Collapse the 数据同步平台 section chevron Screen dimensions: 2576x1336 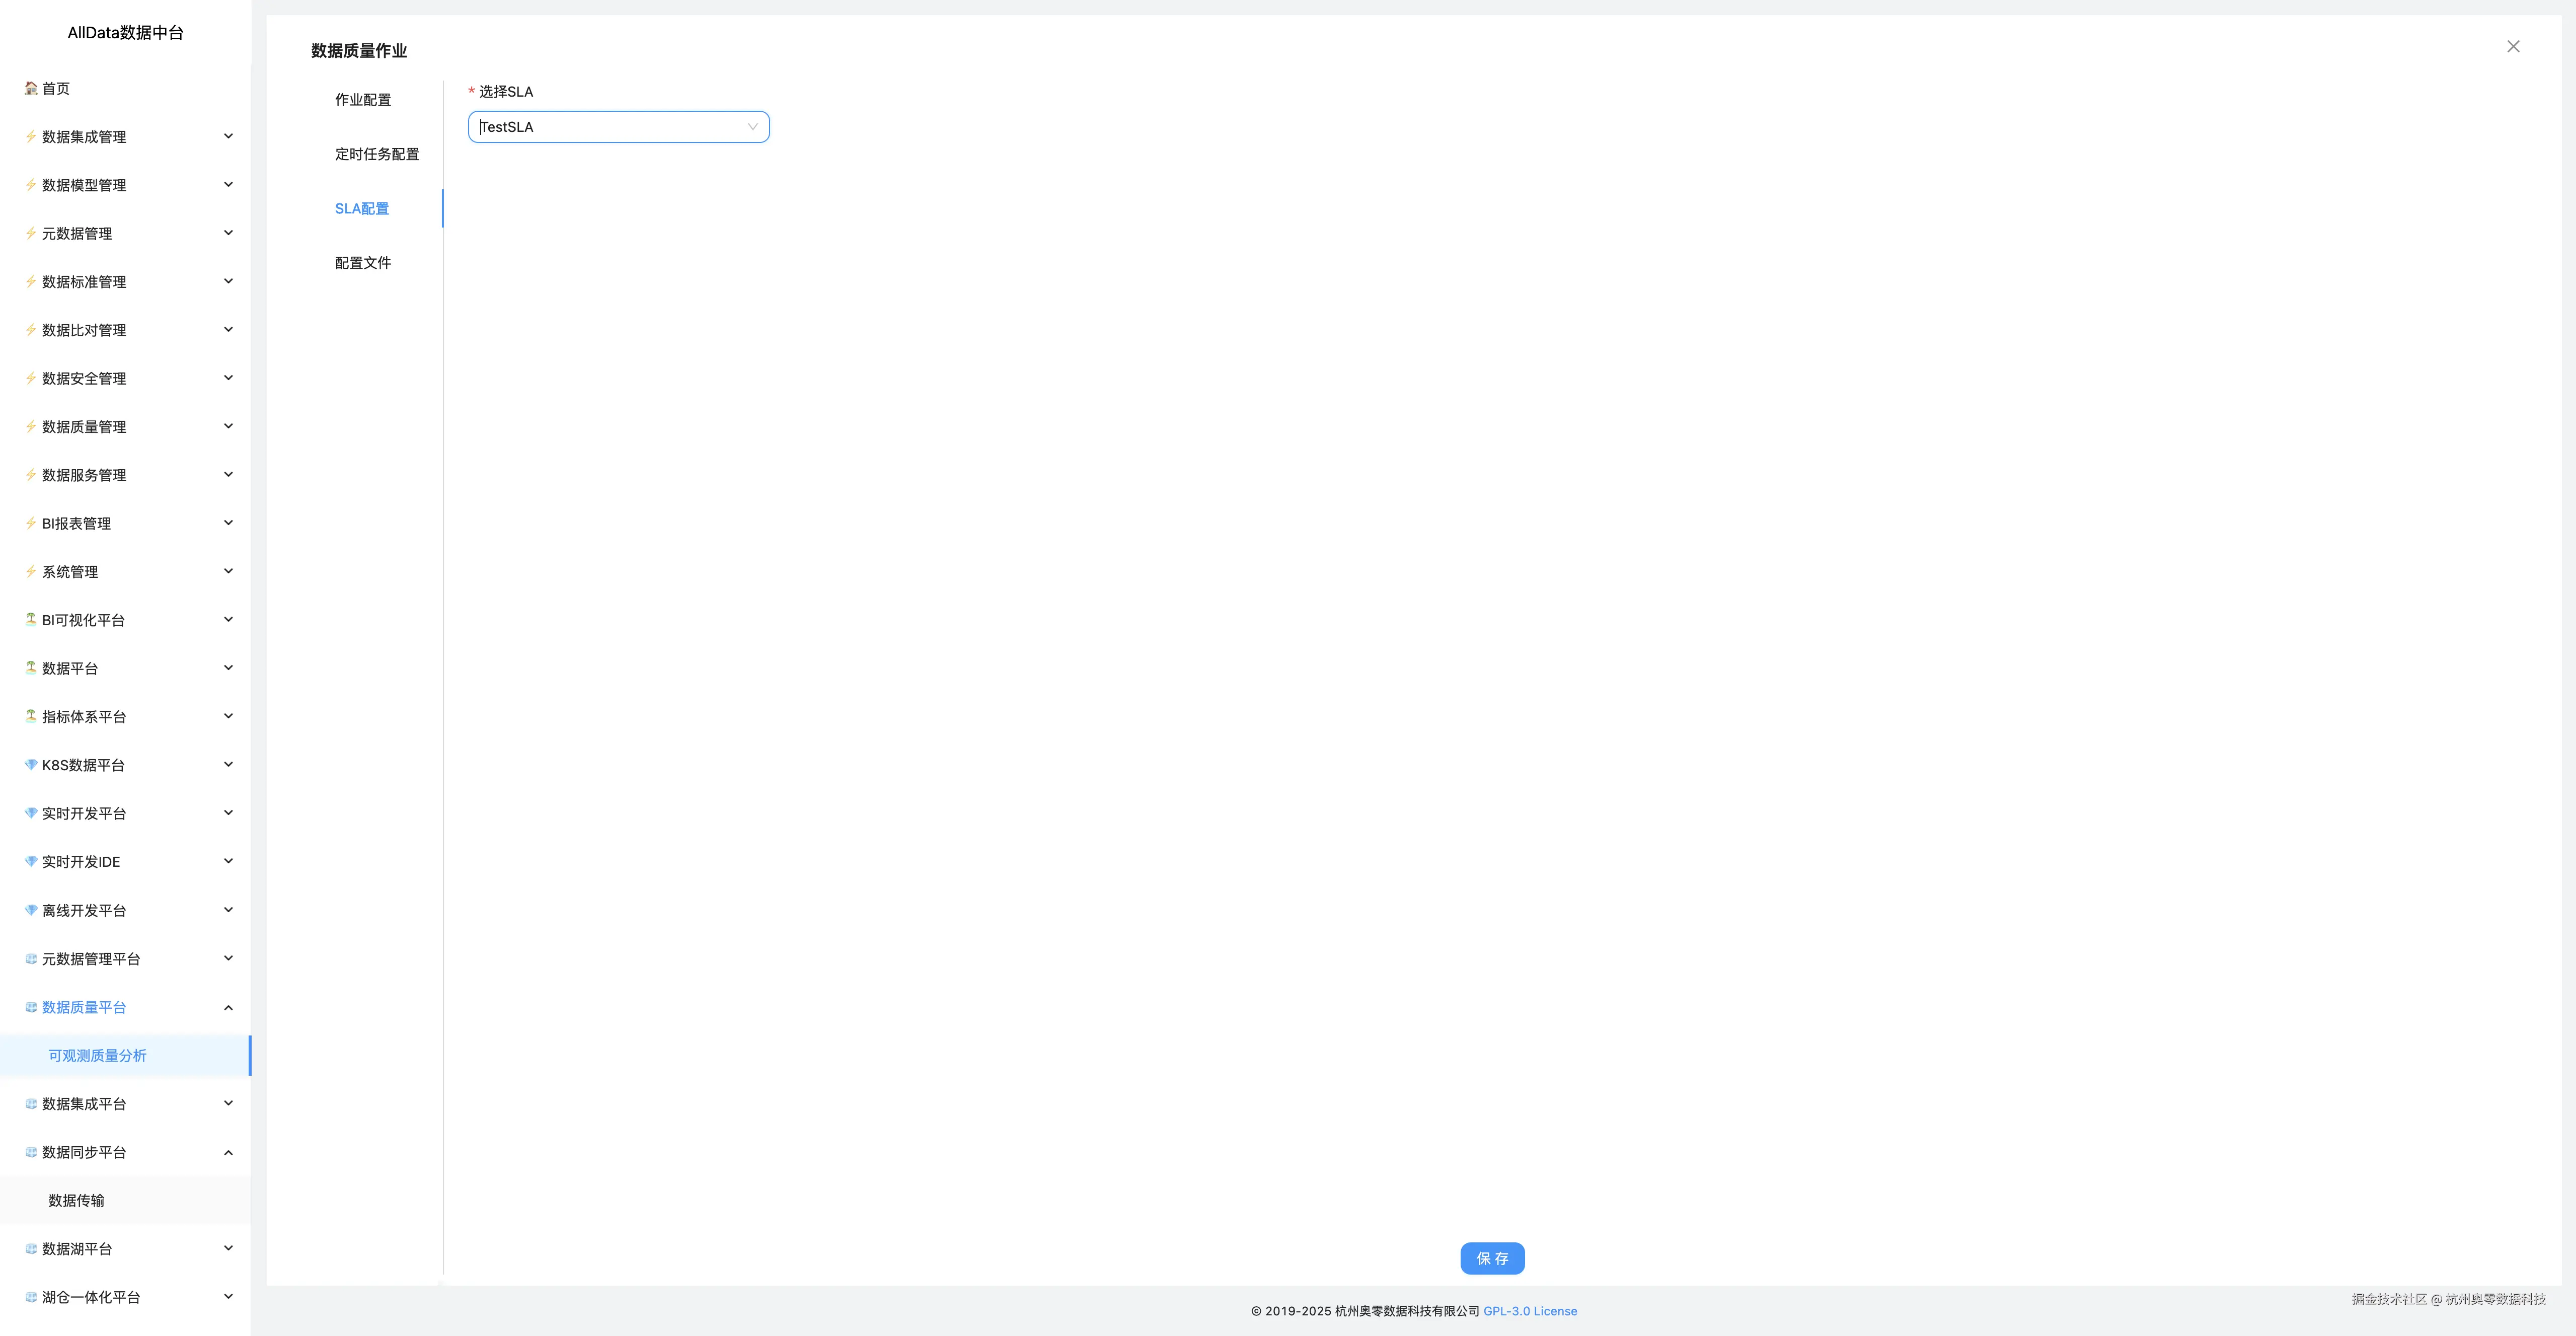(228, 1152)
